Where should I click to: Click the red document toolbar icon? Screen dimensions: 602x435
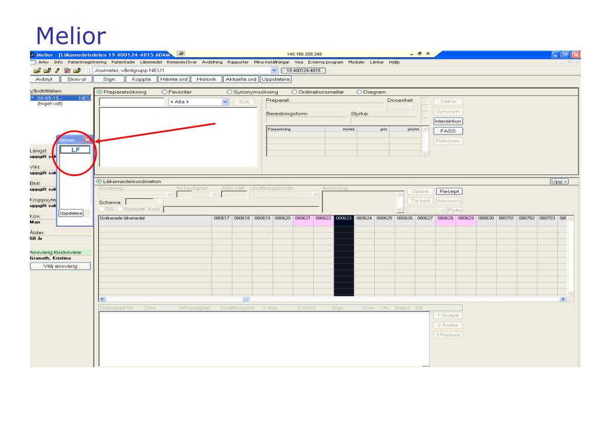click(67, 71)
